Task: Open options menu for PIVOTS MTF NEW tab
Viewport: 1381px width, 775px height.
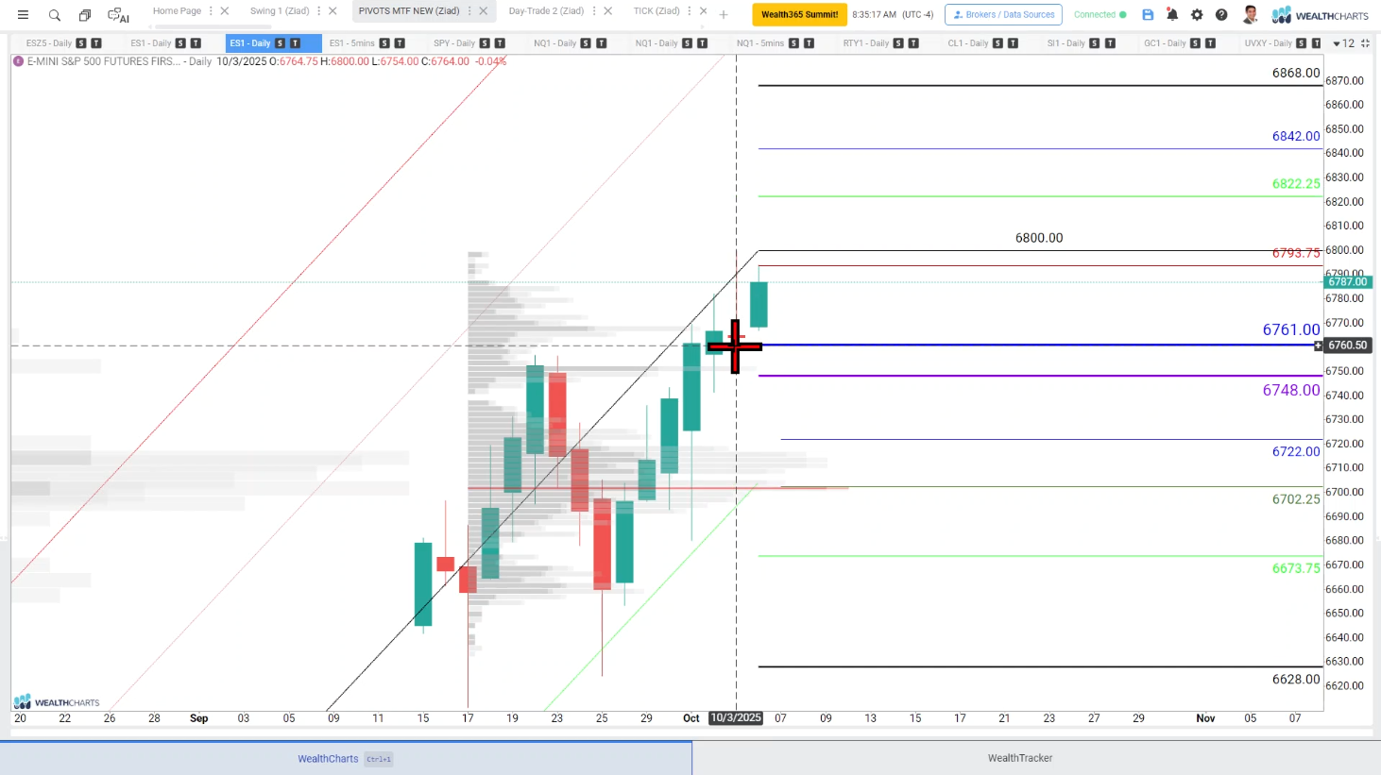Action: pos(469,11)
